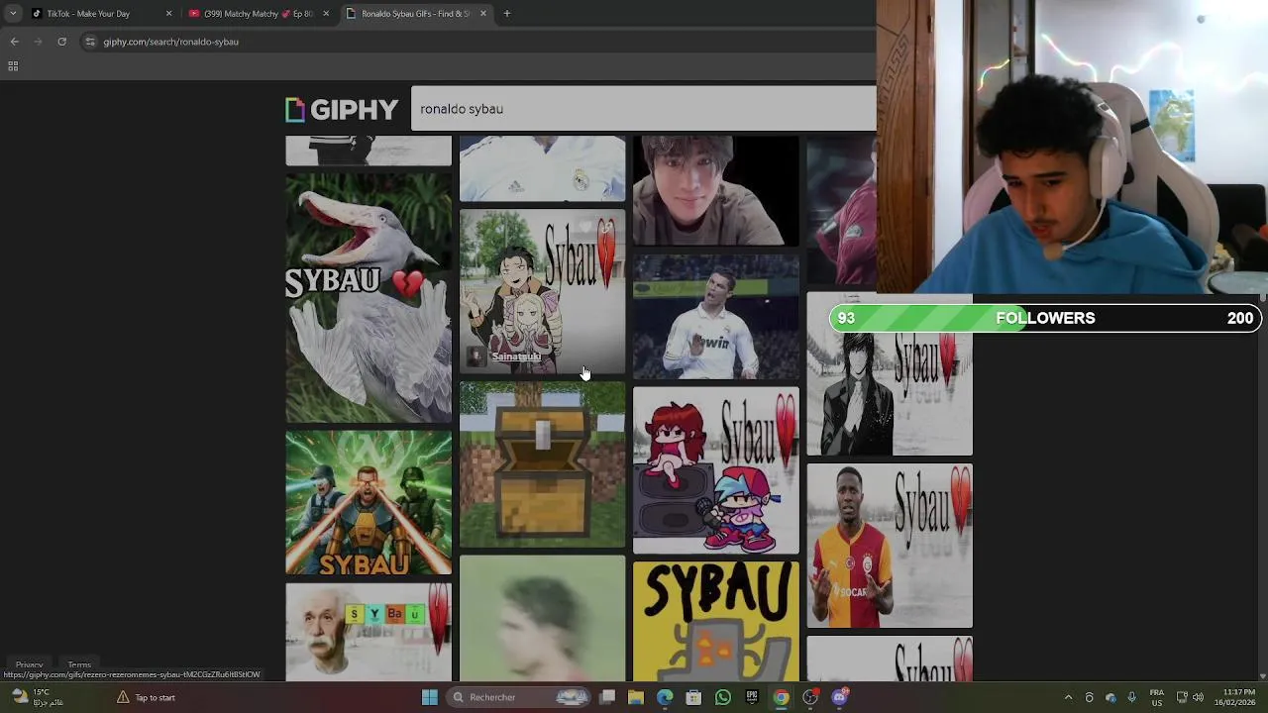Screen dimensions: 1268x713
Task: Switch to the Matchy Matchy YouTube tab
Action: [258, 14]
